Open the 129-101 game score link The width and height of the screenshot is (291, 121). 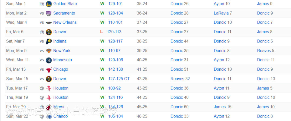tap(115, 4)
